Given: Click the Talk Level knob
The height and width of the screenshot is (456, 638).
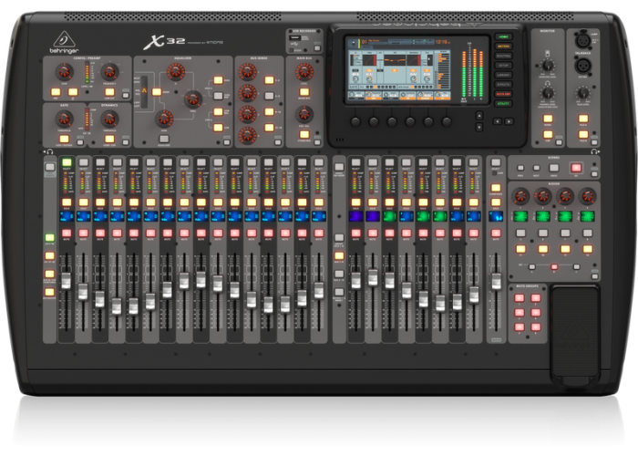Looking at the screenshot, I should tap(583, 92).
